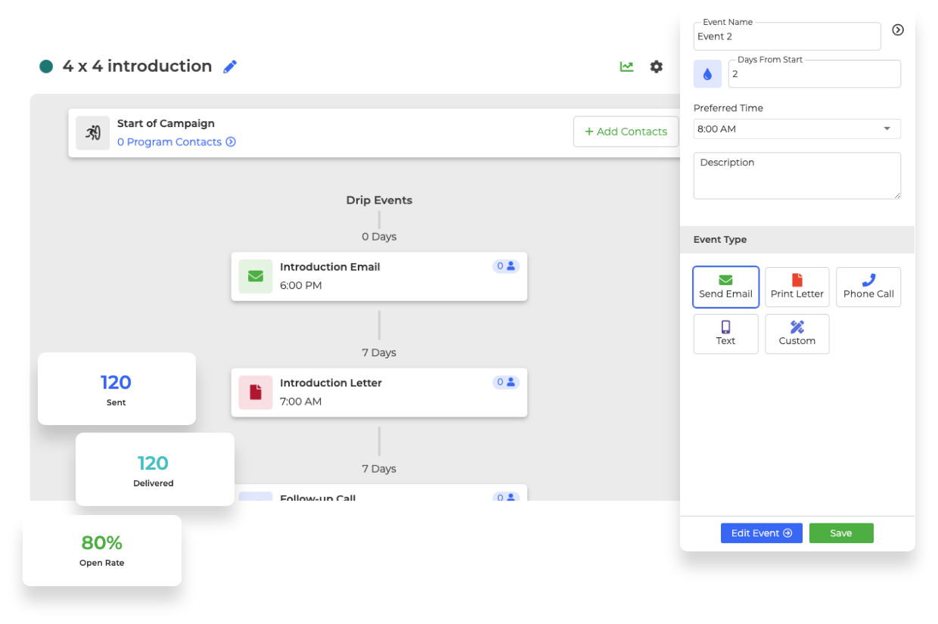Click the arrow icon next to Event Name
The image size is (938, 624).
[x=898, y=29]
